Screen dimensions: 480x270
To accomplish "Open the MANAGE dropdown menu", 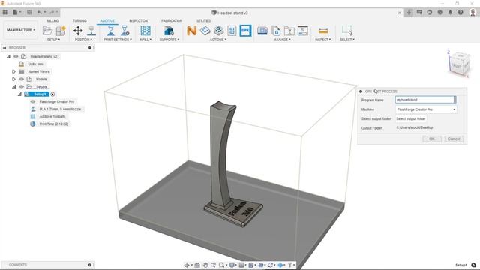I will point(282,40).
